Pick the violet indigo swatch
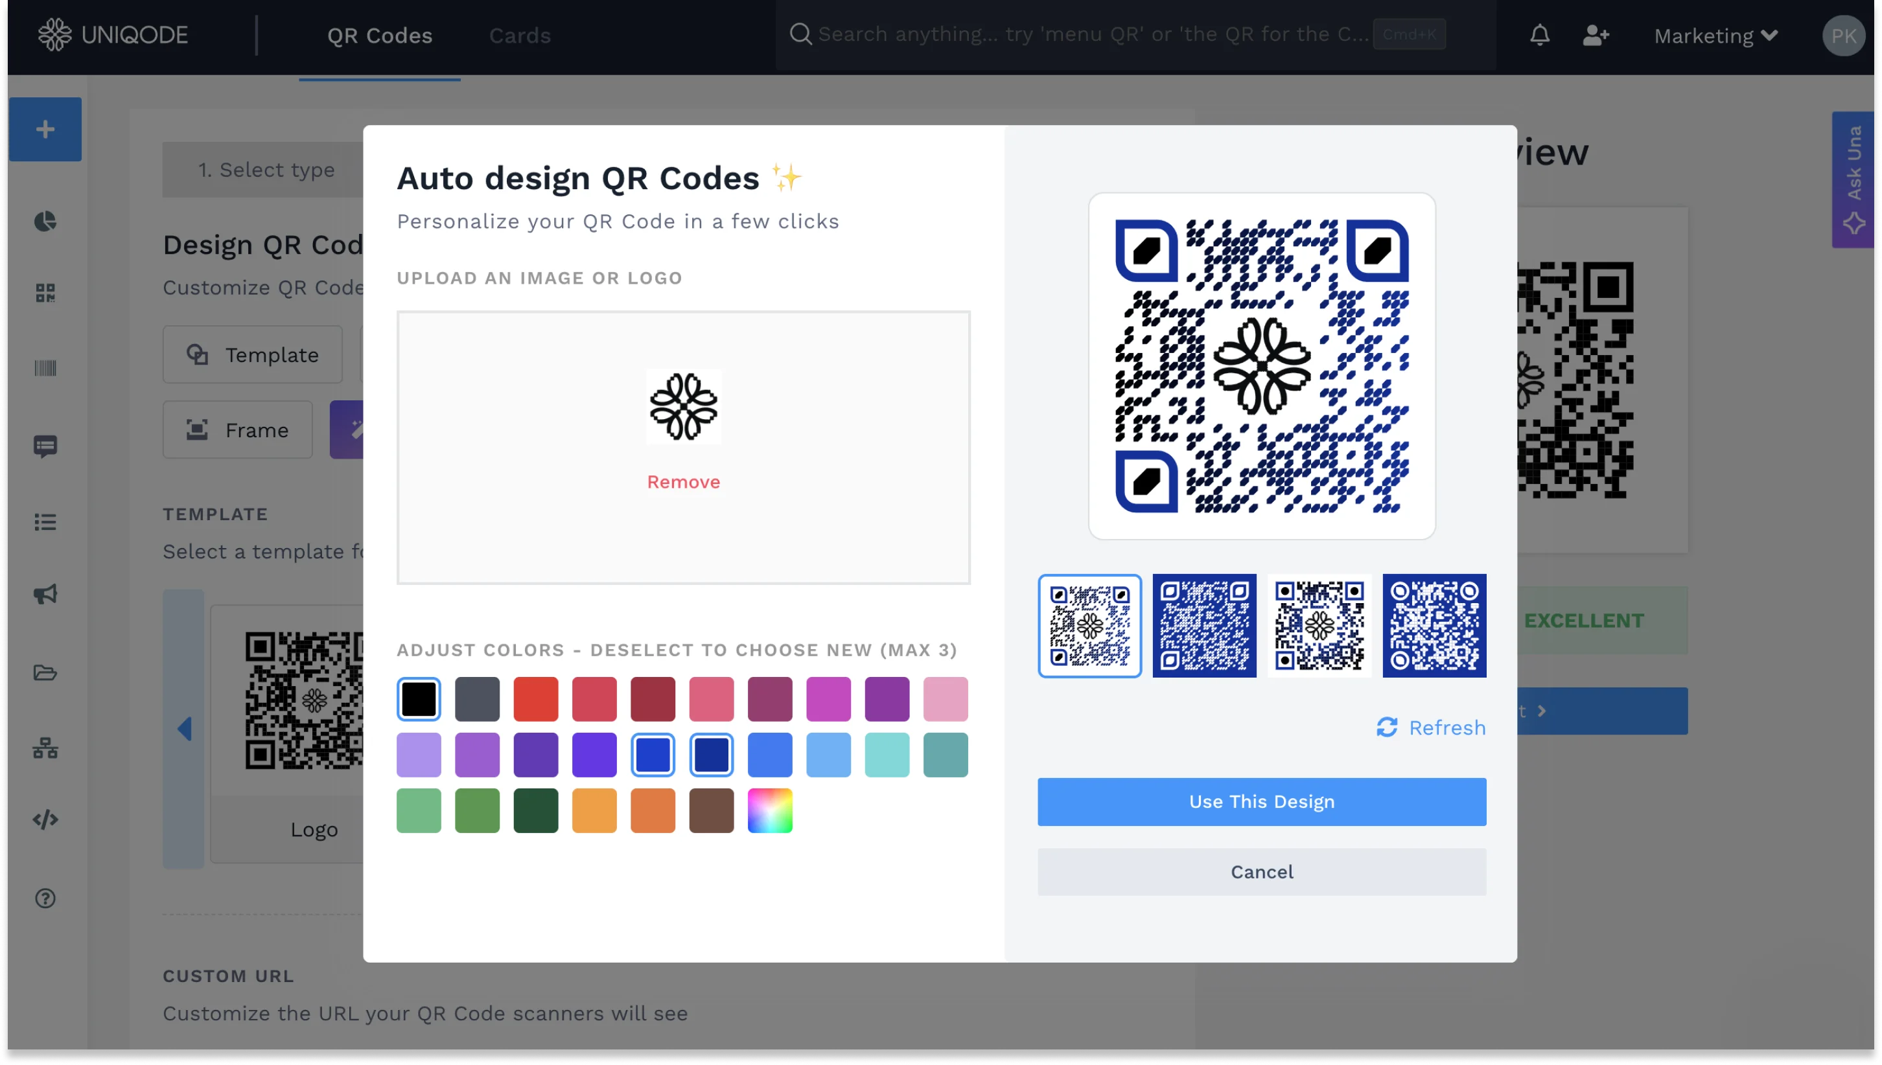The height and width of the screenshot is (1065, 1882). coord(594,755)
